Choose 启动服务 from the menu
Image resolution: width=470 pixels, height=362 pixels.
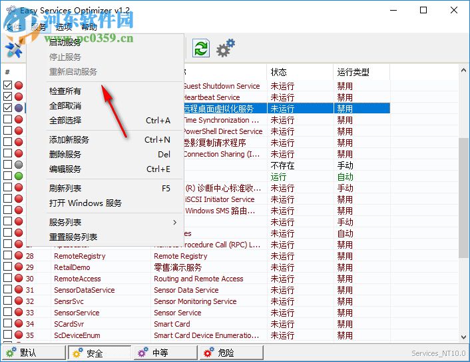pyautogui.click(x=105, y=43)
